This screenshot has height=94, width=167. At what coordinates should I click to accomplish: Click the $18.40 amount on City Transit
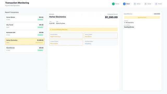(41, 25)
